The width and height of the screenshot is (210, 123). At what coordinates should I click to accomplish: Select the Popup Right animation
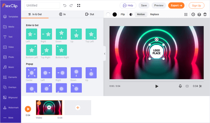[x=61, y=73]
